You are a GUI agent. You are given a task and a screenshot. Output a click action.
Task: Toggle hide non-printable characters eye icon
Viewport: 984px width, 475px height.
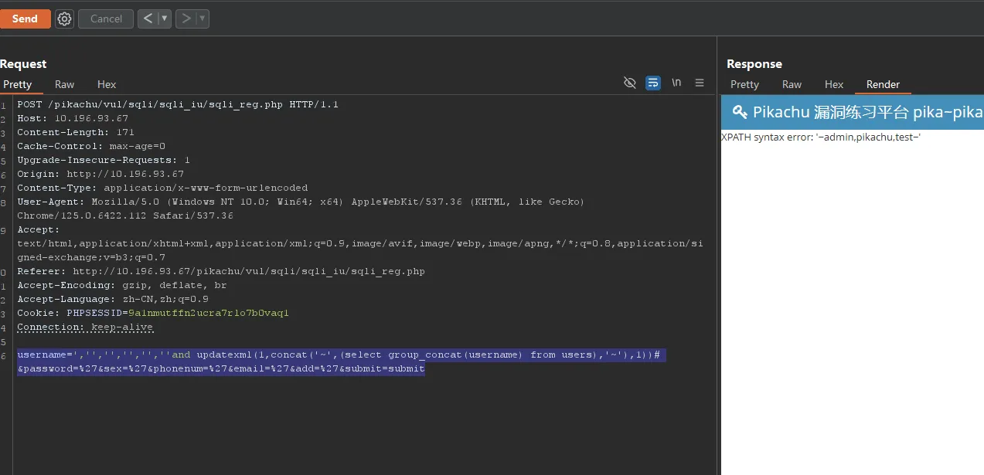(x=630, y=83)
